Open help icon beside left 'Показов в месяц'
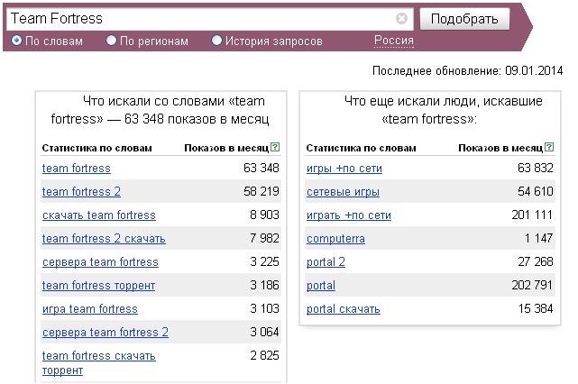Screen dimensions: 578x384 [275, 147]
